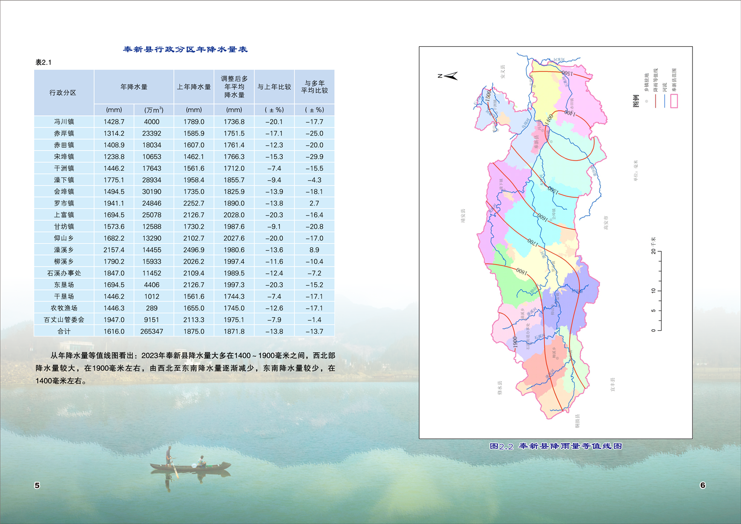The width and height of the screenshot is (741, 524).
Task: Click the fishing boat in the photo
Action: pos(191,466)
